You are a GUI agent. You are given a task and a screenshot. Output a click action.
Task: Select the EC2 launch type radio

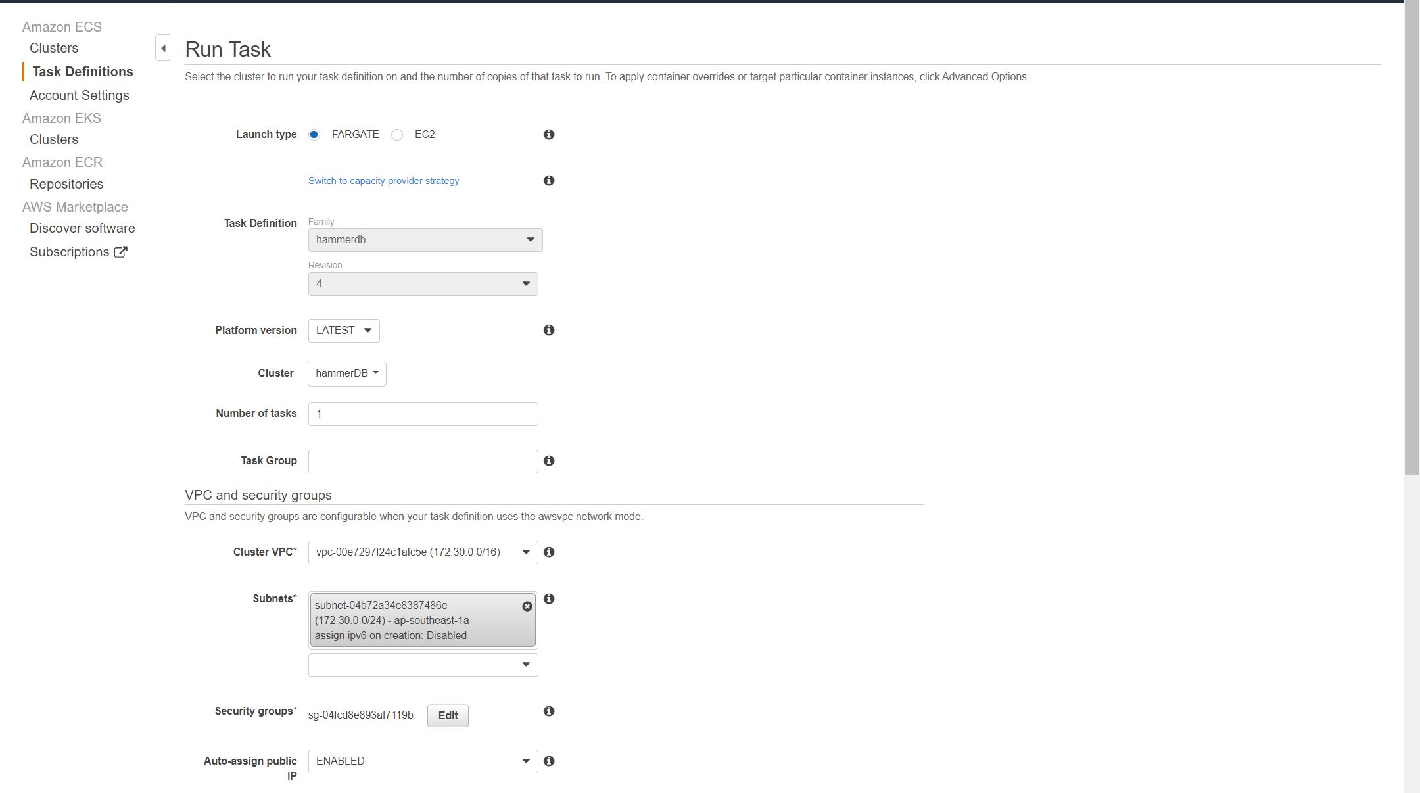tap(397, 135)
